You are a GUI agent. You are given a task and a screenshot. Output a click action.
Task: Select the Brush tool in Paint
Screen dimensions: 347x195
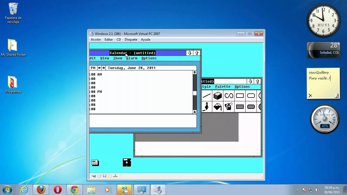[207, 107]
